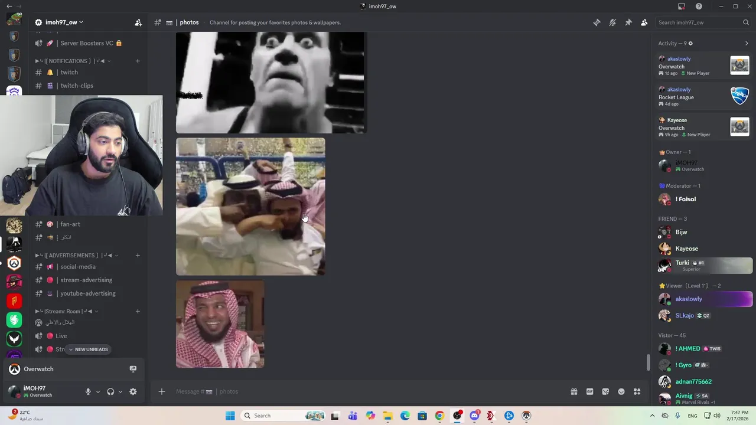The width and height of the screenshot is (756, 425).
Task: Open the youtube-advertising channel
Action: pos(89,293)
